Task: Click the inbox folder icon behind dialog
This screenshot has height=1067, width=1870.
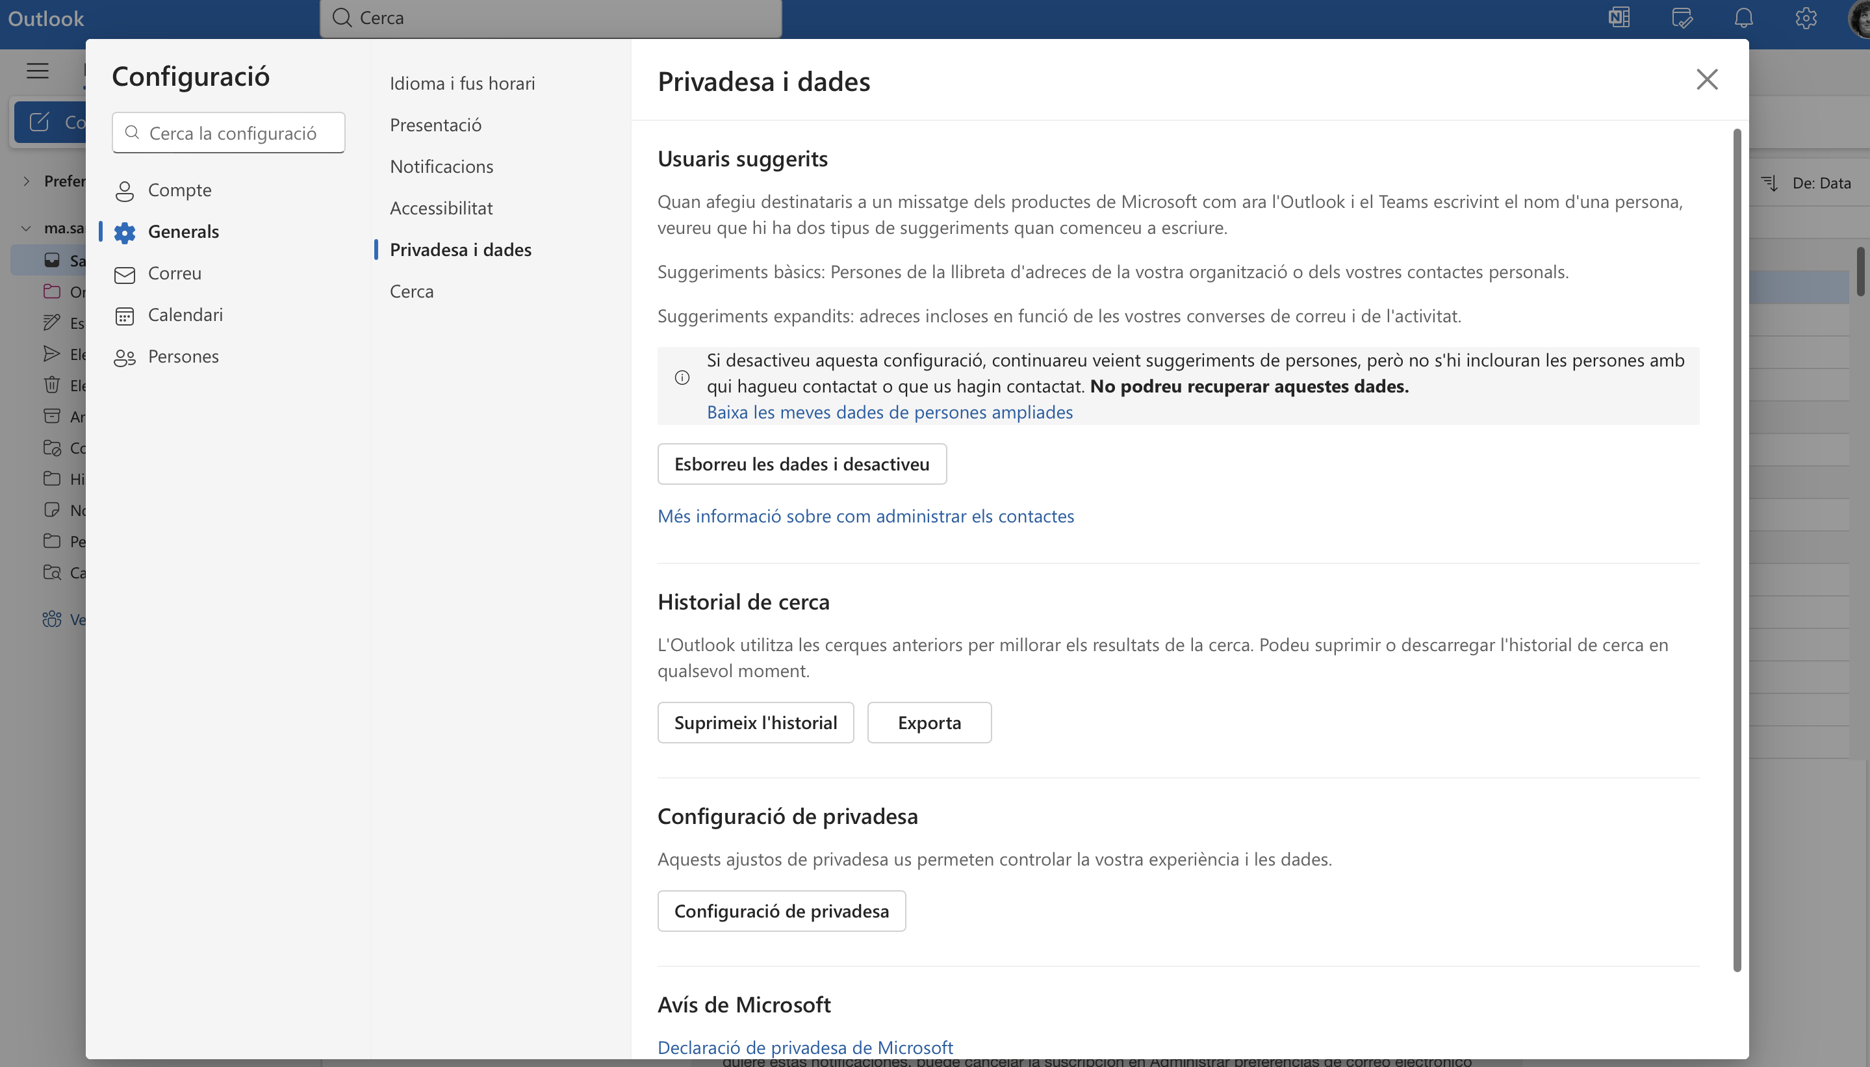Action: coord(52,260)
